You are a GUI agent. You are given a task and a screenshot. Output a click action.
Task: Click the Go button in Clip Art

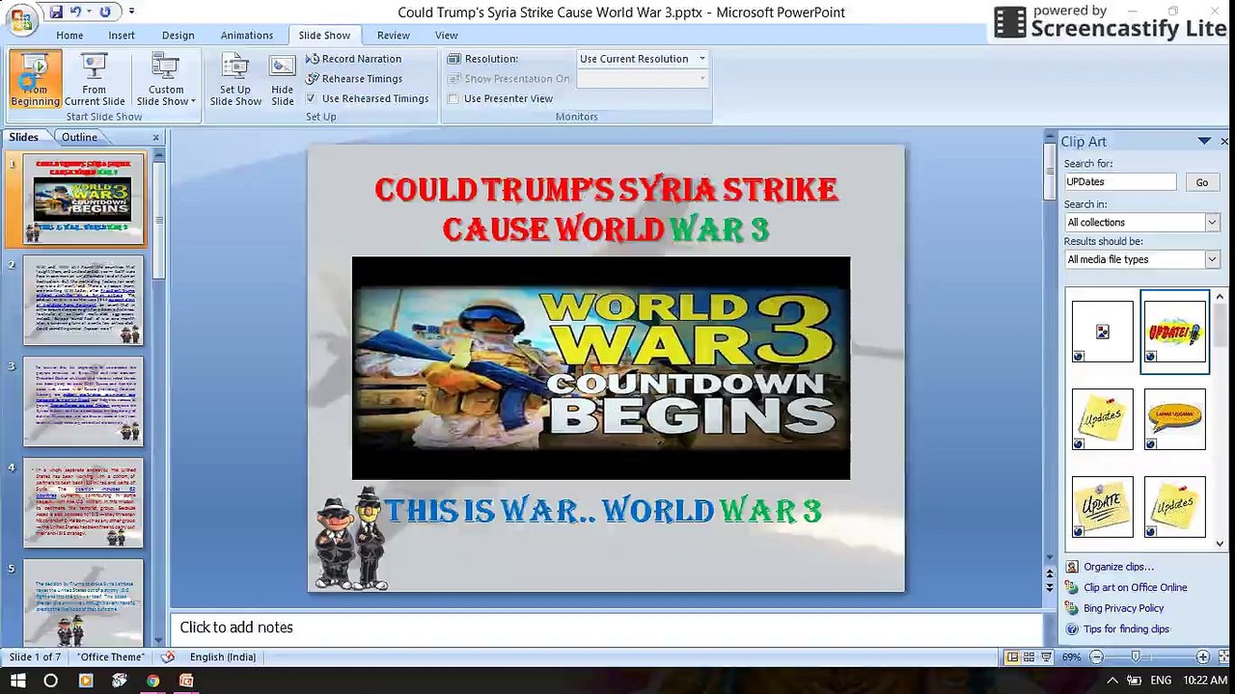[x=1202, y=182]
